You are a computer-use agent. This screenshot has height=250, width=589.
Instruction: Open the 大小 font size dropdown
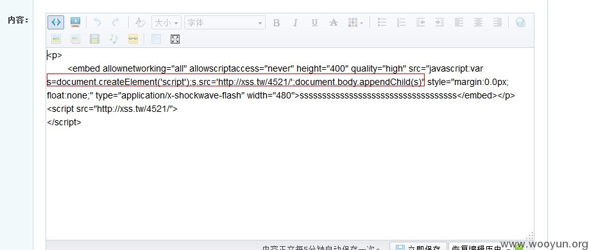166,22
